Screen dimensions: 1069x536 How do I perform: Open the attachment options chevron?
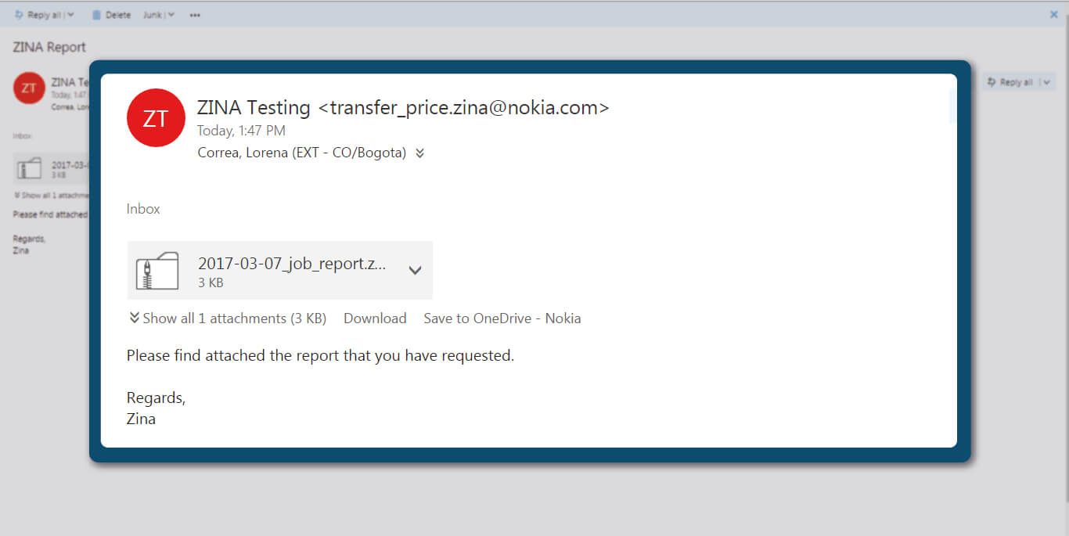click(x=416, y=271)
